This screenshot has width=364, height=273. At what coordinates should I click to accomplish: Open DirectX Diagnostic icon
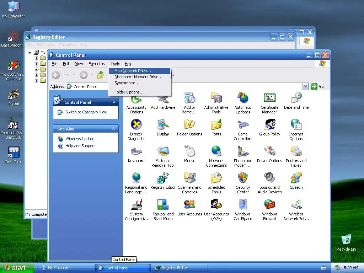click(x=136, y=130)
